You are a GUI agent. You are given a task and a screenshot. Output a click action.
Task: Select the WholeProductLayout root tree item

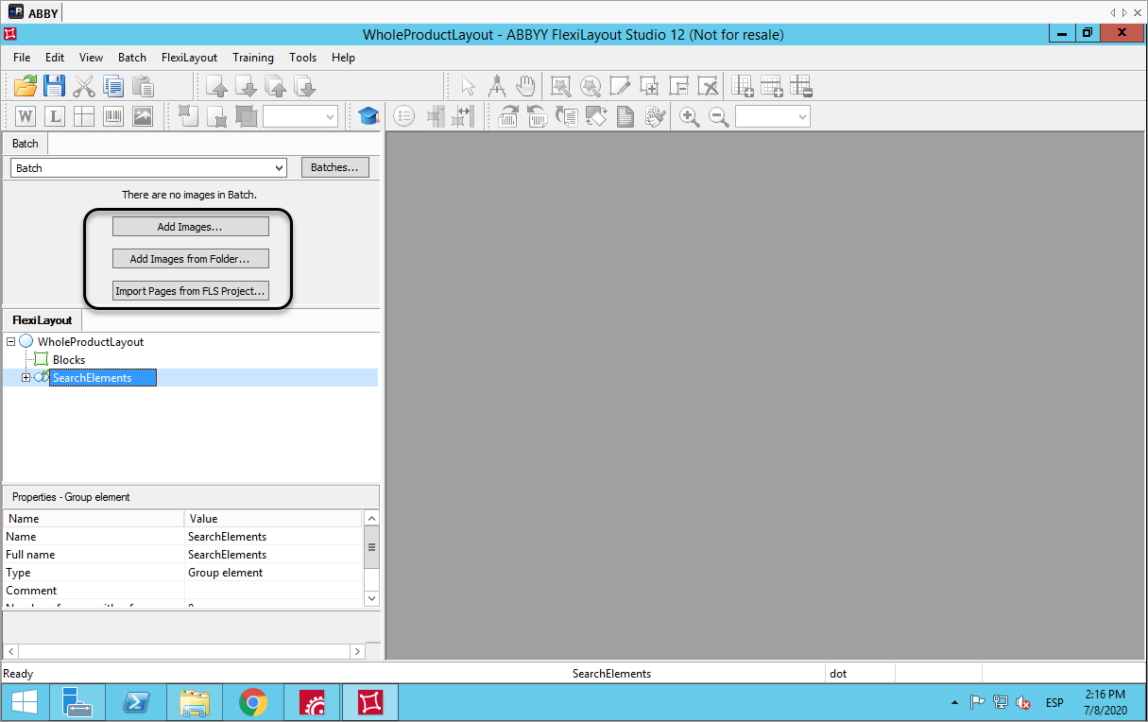pos(91,342)
